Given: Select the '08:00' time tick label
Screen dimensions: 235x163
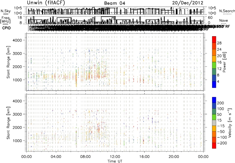Looking at the screenshot, I should click(85, 157).
